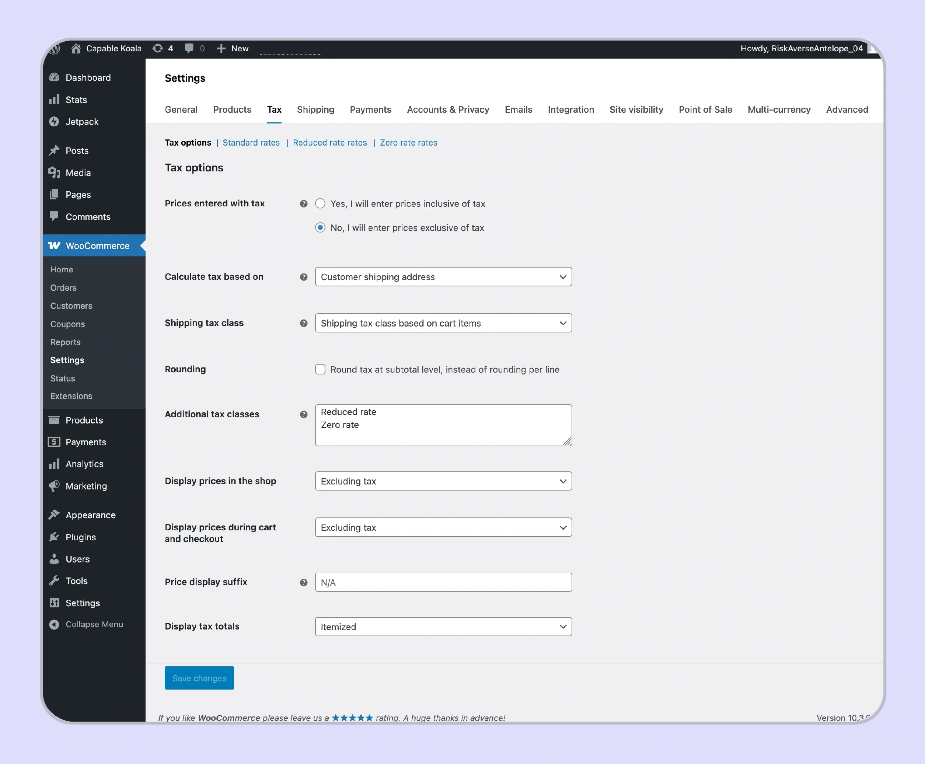Click the home icon beside Capable Koala
This screenshot has height=764, width=925.
tap(76, 48)
